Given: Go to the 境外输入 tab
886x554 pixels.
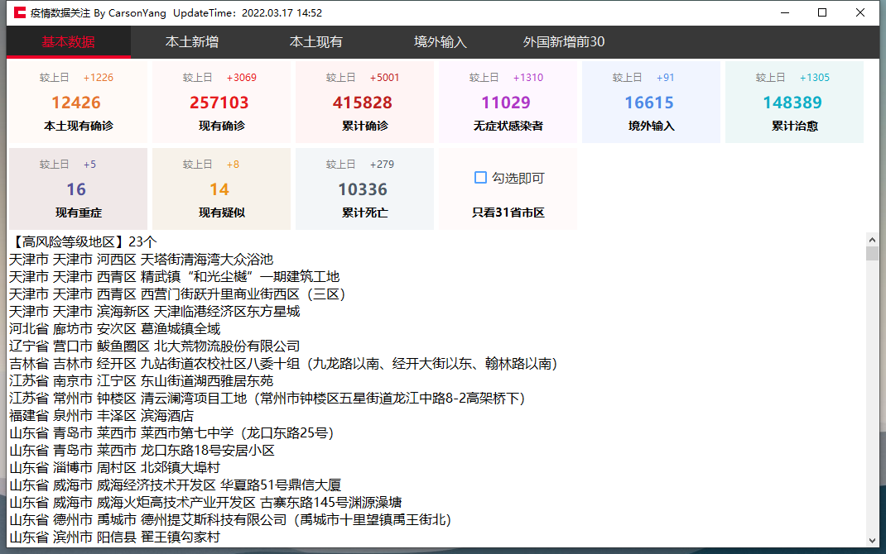Looking at the screenshot, I should (441, 42).
